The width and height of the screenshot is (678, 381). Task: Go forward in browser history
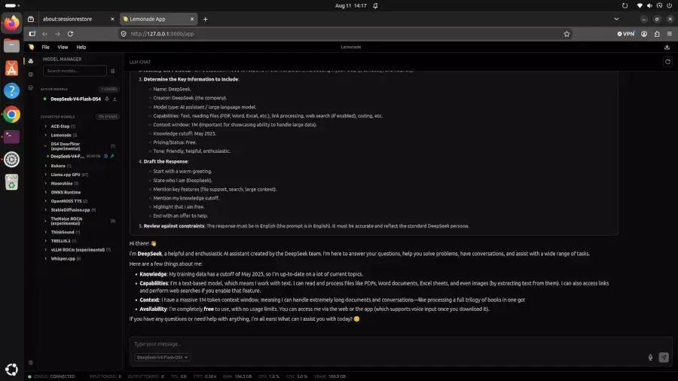click(57, 34)
